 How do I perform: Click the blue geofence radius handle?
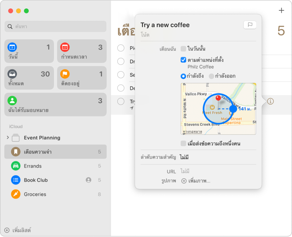tap(233, 109)
